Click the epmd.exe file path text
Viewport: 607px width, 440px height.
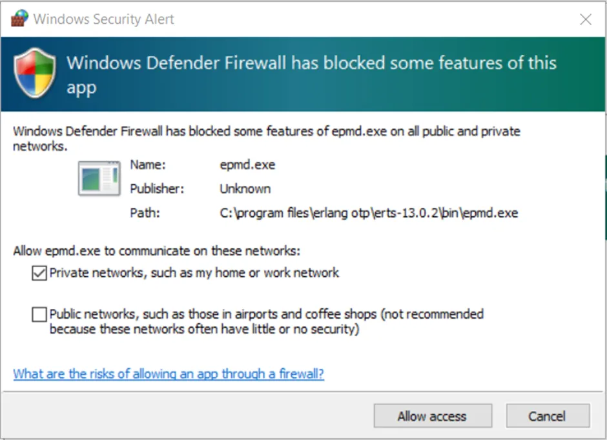(369, 213)
